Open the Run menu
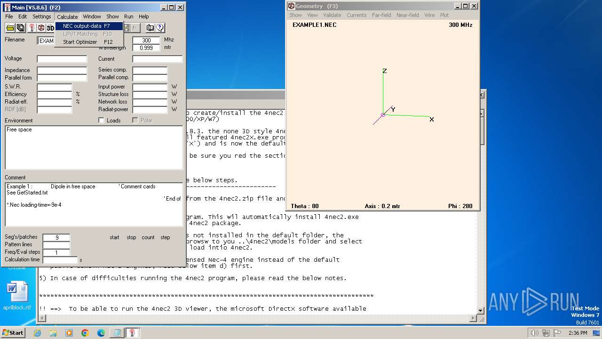This screenshot has width=602, height=339. (128, 16)
